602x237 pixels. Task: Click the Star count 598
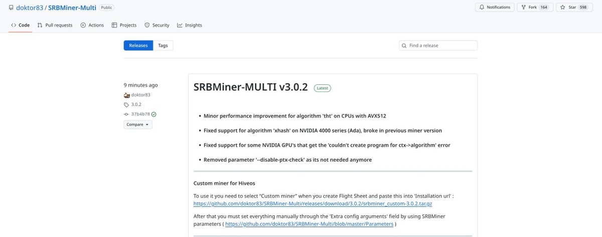coord(582,8)
